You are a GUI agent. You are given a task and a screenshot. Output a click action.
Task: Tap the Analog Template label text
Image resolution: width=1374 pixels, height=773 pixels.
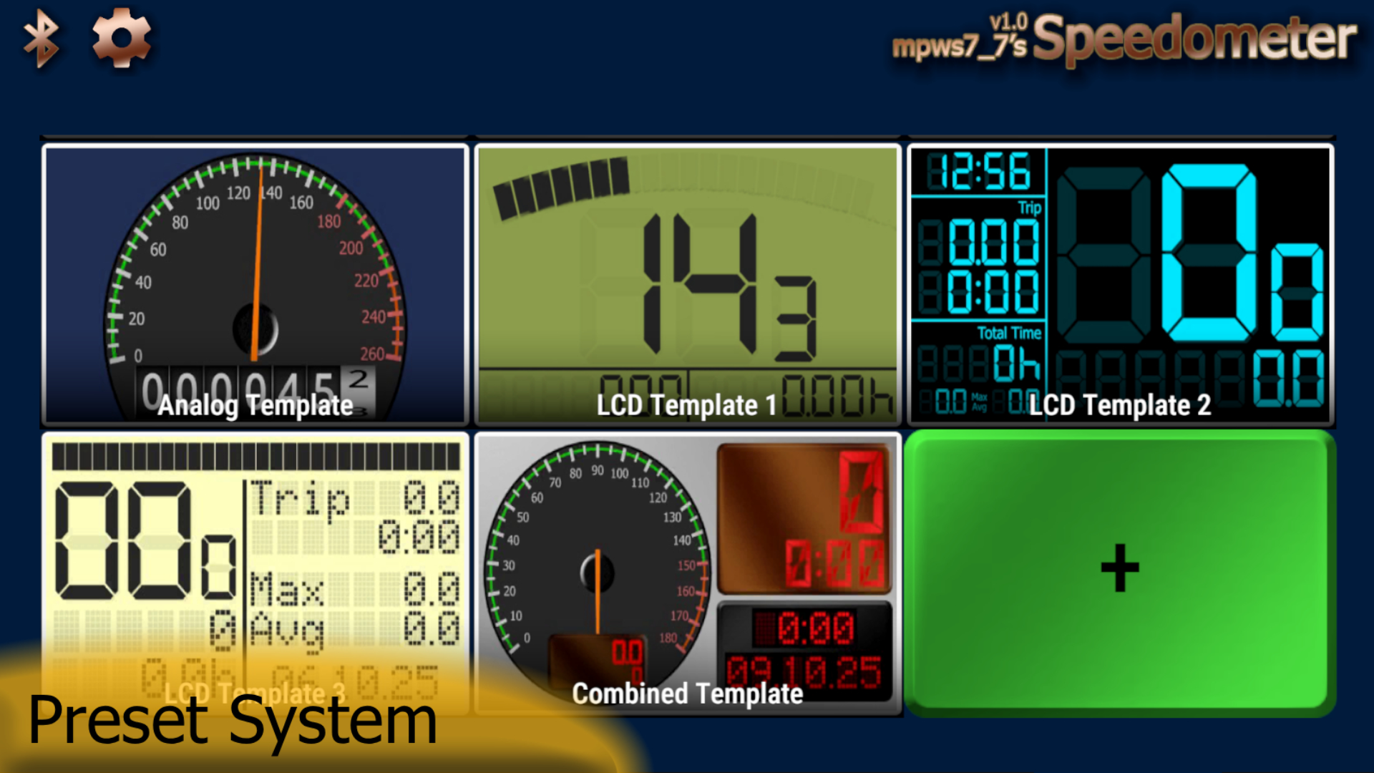(x=255, y=406)
